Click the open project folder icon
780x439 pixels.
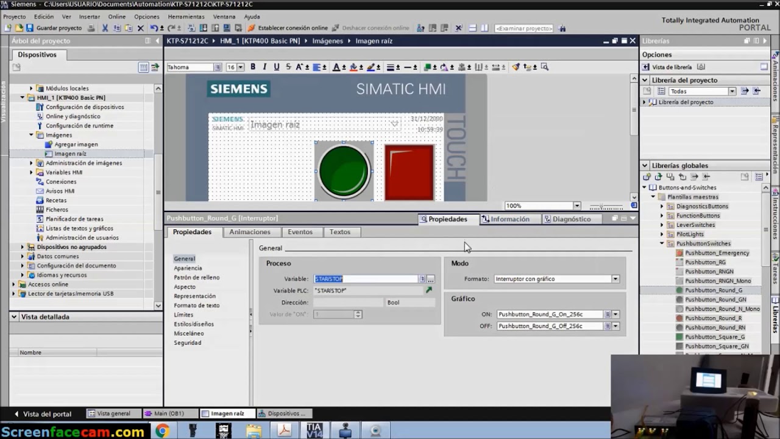(x=19, y=28)
